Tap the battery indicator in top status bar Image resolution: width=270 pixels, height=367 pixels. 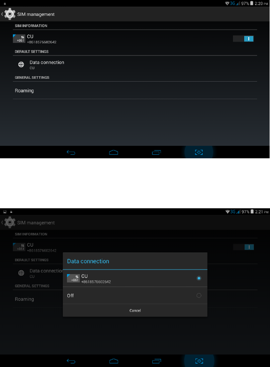[252, 3]
